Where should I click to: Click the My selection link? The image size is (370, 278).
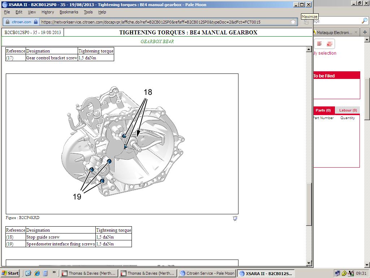click(x=325, y=53)
